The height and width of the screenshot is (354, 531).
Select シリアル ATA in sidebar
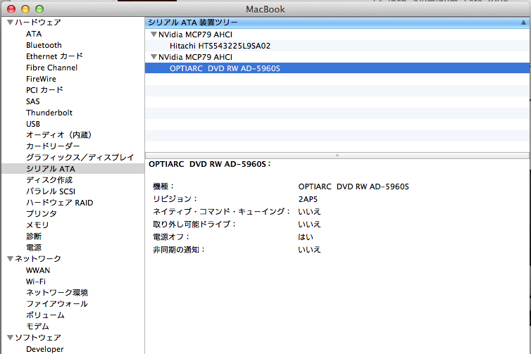pyautogui.click(x=73, y=168)
